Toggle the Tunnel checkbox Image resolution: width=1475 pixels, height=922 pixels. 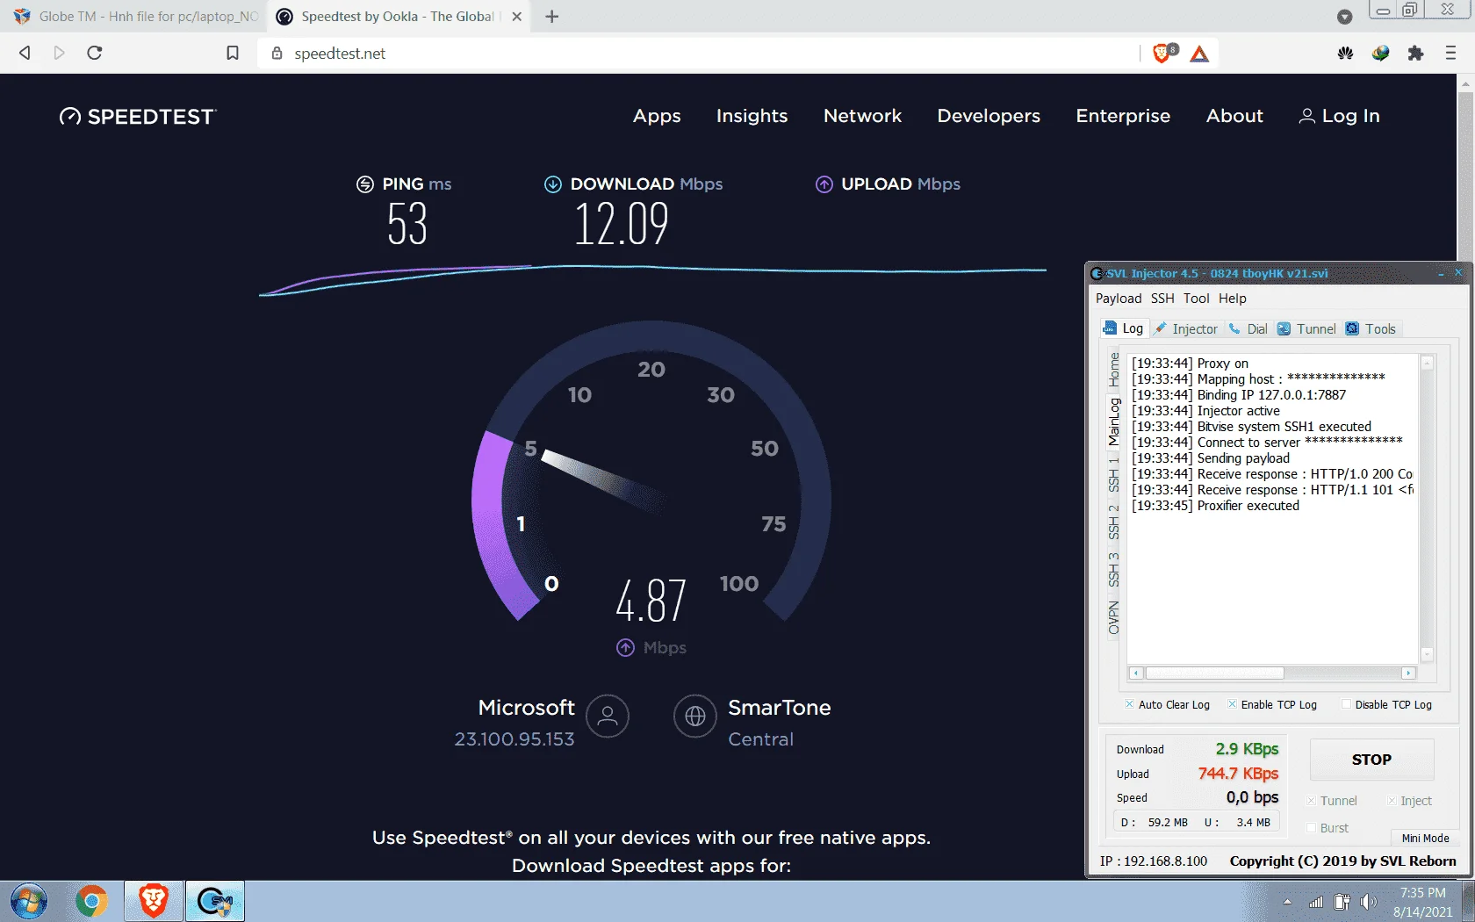tap(1311, 801)
